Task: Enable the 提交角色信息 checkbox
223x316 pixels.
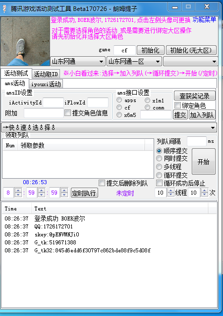Action: click(67, 113)
